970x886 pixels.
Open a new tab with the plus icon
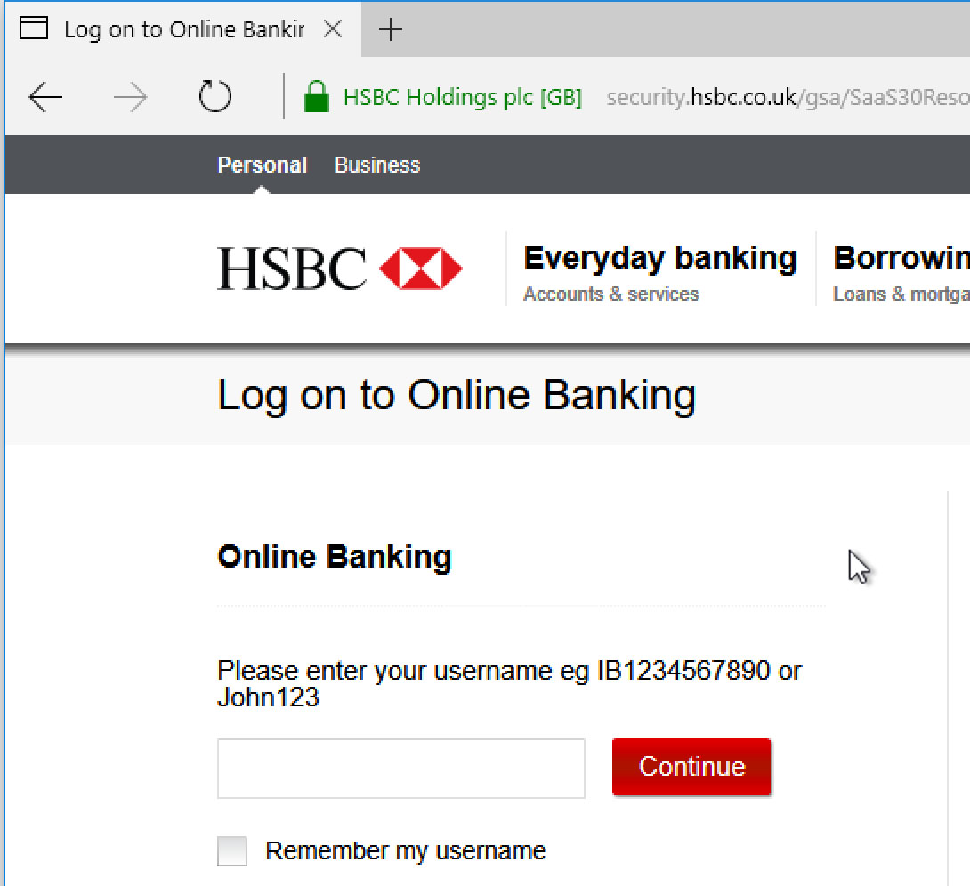[391, 29]
